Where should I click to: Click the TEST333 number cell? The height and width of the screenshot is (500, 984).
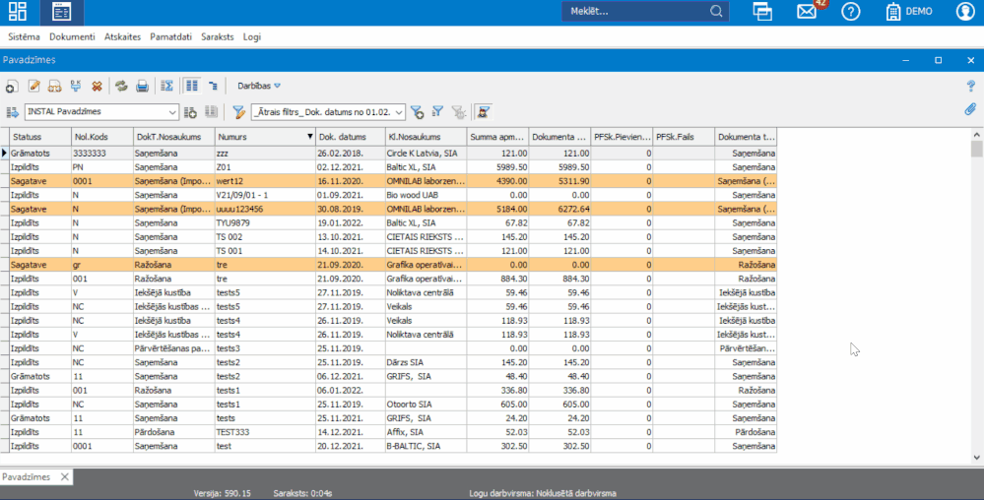265,432
